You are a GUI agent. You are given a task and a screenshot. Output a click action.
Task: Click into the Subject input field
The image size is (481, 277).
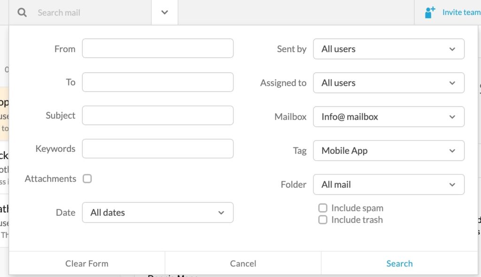158,116
